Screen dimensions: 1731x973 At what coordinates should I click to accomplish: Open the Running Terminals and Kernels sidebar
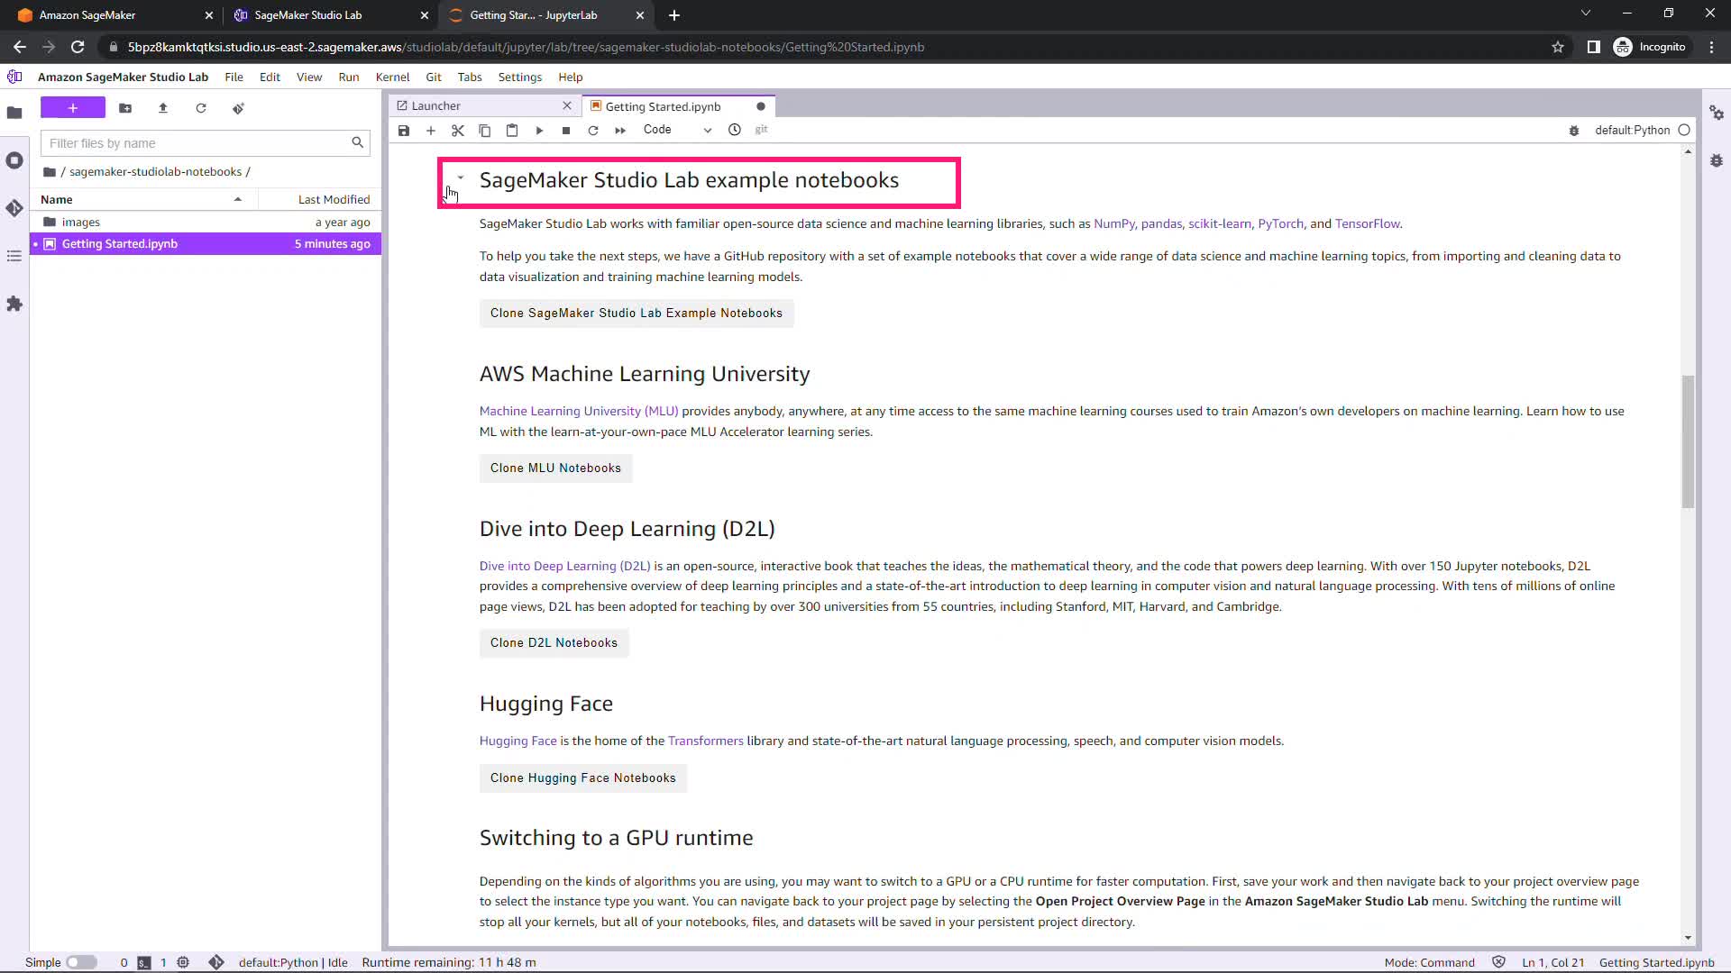click(x=14, y=160)
